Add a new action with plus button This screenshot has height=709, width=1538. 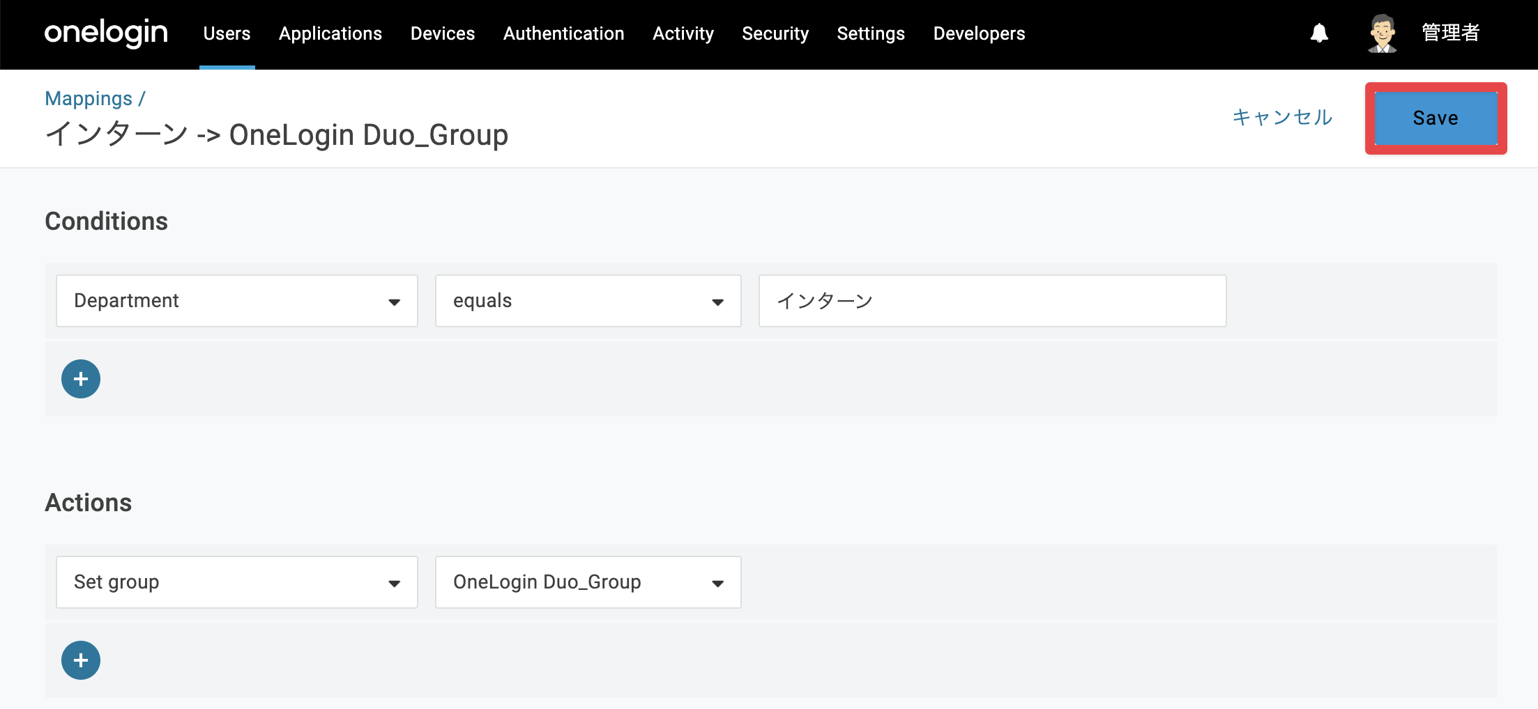[x=81, y=660]
